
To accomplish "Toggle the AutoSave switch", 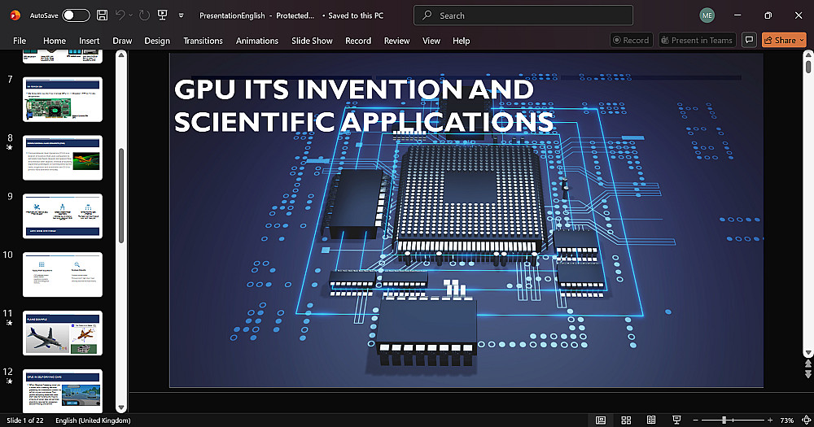I will tap(76, 15).
